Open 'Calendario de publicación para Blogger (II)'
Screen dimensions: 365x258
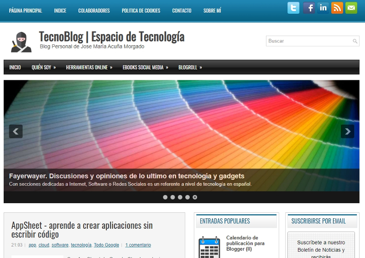click(x=245, y=243)
